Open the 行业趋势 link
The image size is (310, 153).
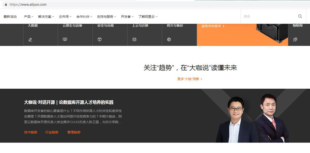(52, 132)
